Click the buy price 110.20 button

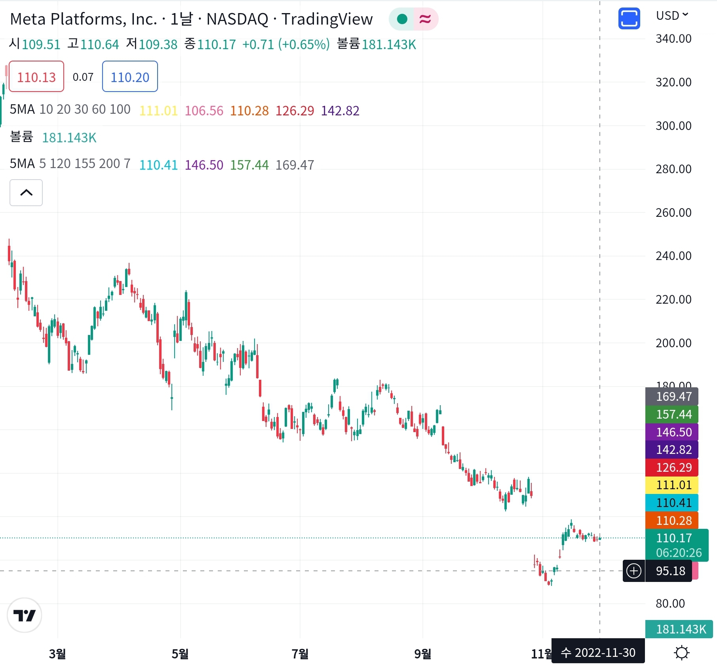pyautogui.click(x=130, y=77)
